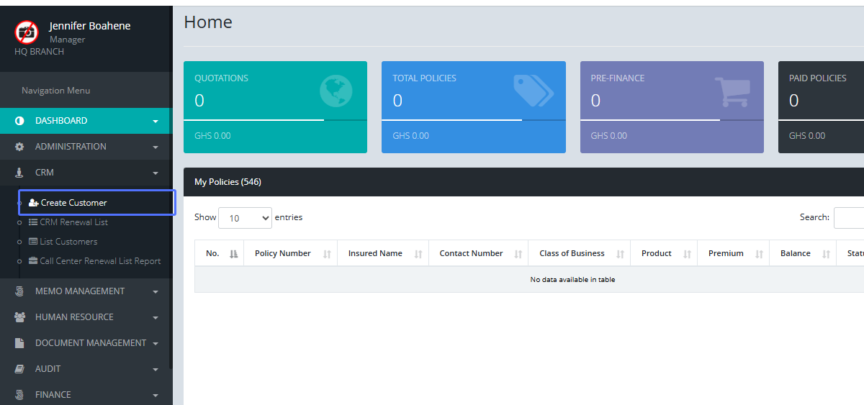The image size is (864, 405).
Task: Open CRM Renewal List page
Action: coord(73,222)
